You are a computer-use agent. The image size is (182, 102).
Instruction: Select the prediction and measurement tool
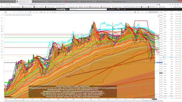pos(2,29)
